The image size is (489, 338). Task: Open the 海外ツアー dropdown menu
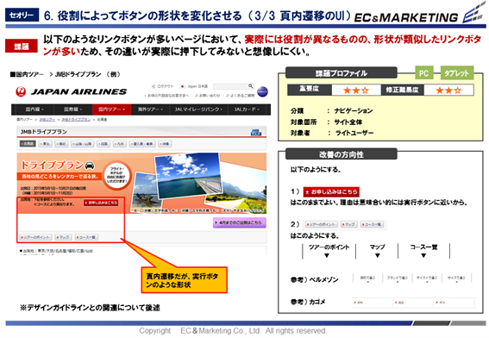[x=150, y=110]
